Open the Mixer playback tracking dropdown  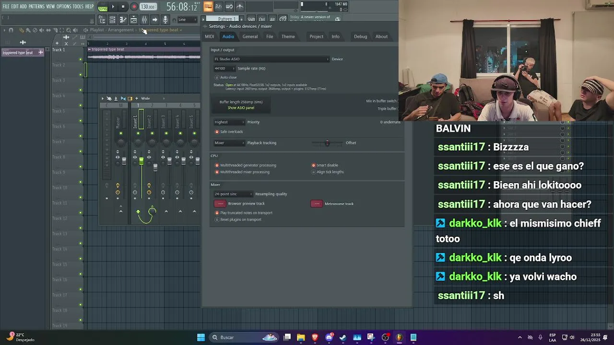[x=229, y=143]
